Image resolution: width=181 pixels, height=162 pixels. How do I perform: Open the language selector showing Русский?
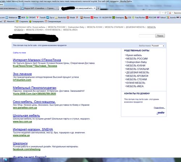tap(158, 46)
